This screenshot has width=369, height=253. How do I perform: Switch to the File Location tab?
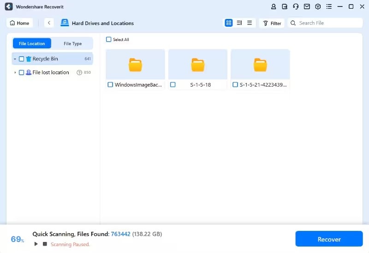(32, 43)
